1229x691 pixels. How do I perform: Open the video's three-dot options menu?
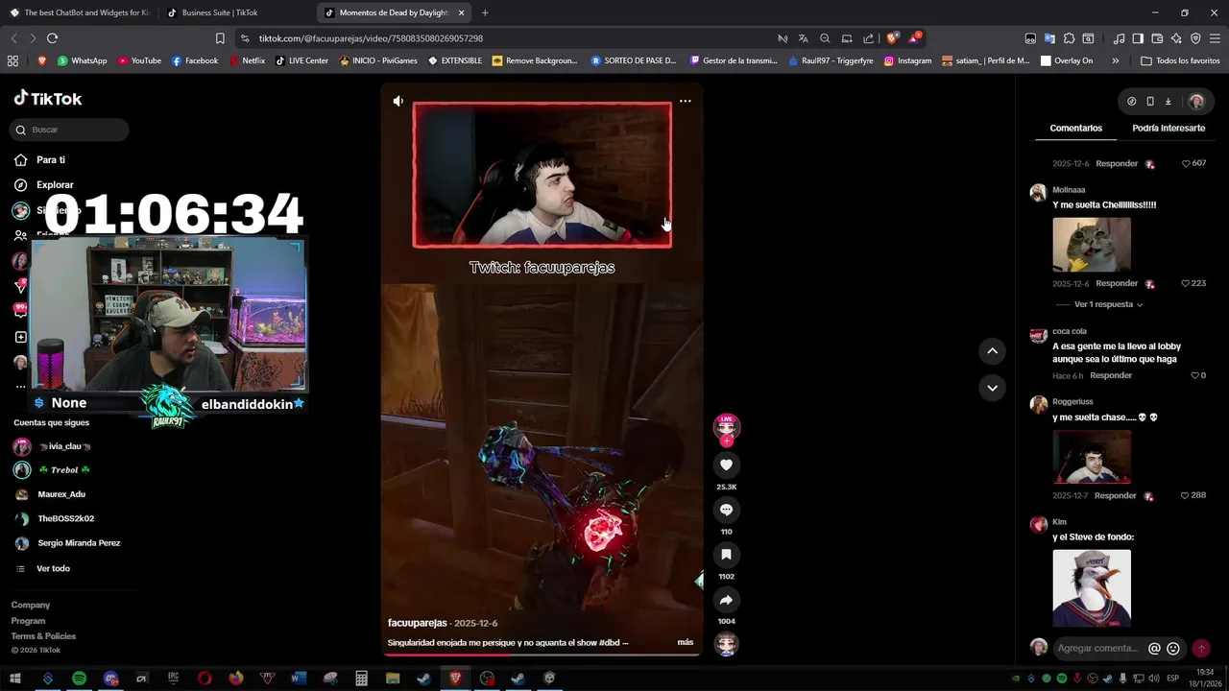(685, 101)
